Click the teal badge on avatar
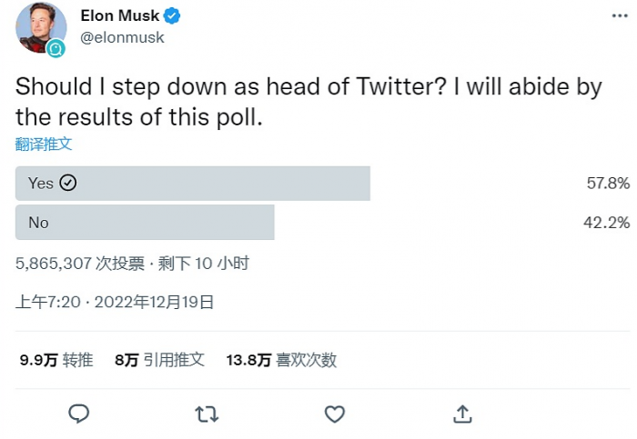Image resolution: width=637 pixels, height=439 pixels. (57, 48)
